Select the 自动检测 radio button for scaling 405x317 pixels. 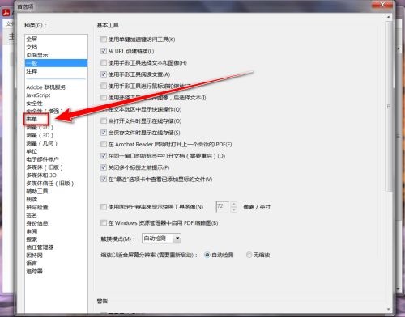(x=207, y=255)
